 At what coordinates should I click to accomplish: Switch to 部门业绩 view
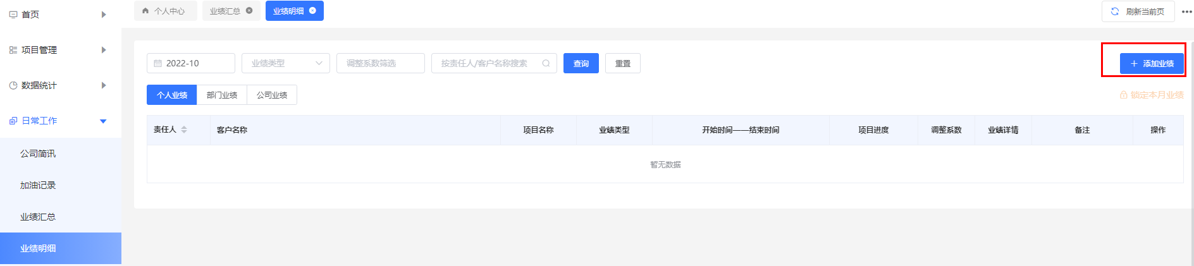coord(222,95)
